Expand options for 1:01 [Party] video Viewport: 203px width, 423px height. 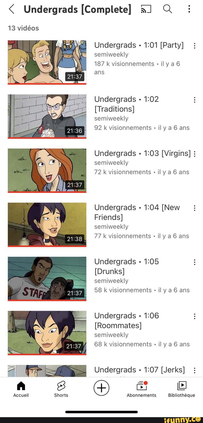click(x=195, y=46)
